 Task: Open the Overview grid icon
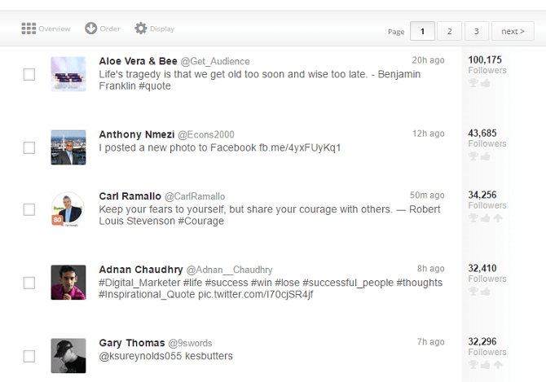point(29,29)
